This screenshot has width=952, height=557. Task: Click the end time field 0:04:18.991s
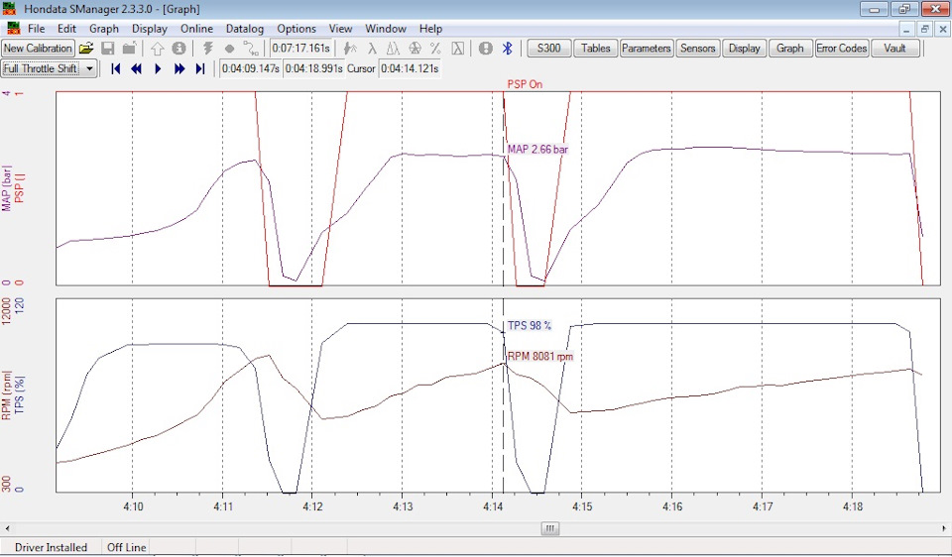click(314, 68)
